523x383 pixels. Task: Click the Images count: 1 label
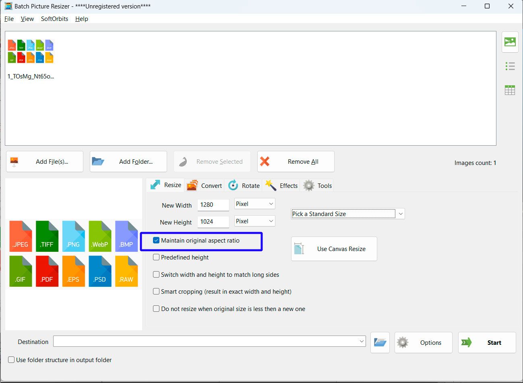pos(475,163)
